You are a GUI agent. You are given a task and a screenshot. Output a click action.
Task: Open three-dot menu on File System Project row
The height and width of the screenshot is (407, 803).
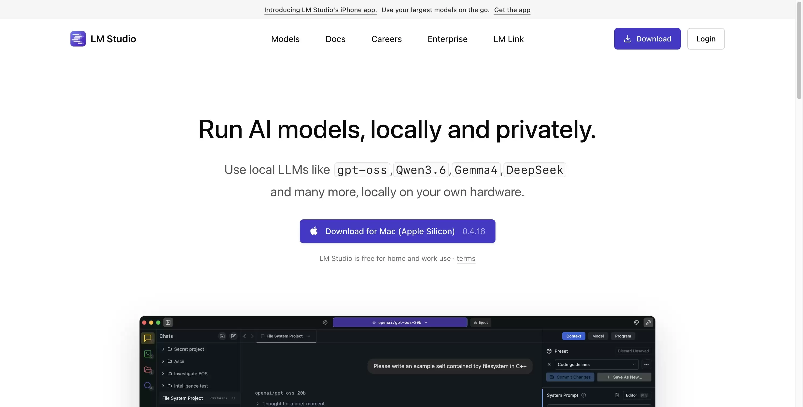pyautogui.click(x=233, y=398)
